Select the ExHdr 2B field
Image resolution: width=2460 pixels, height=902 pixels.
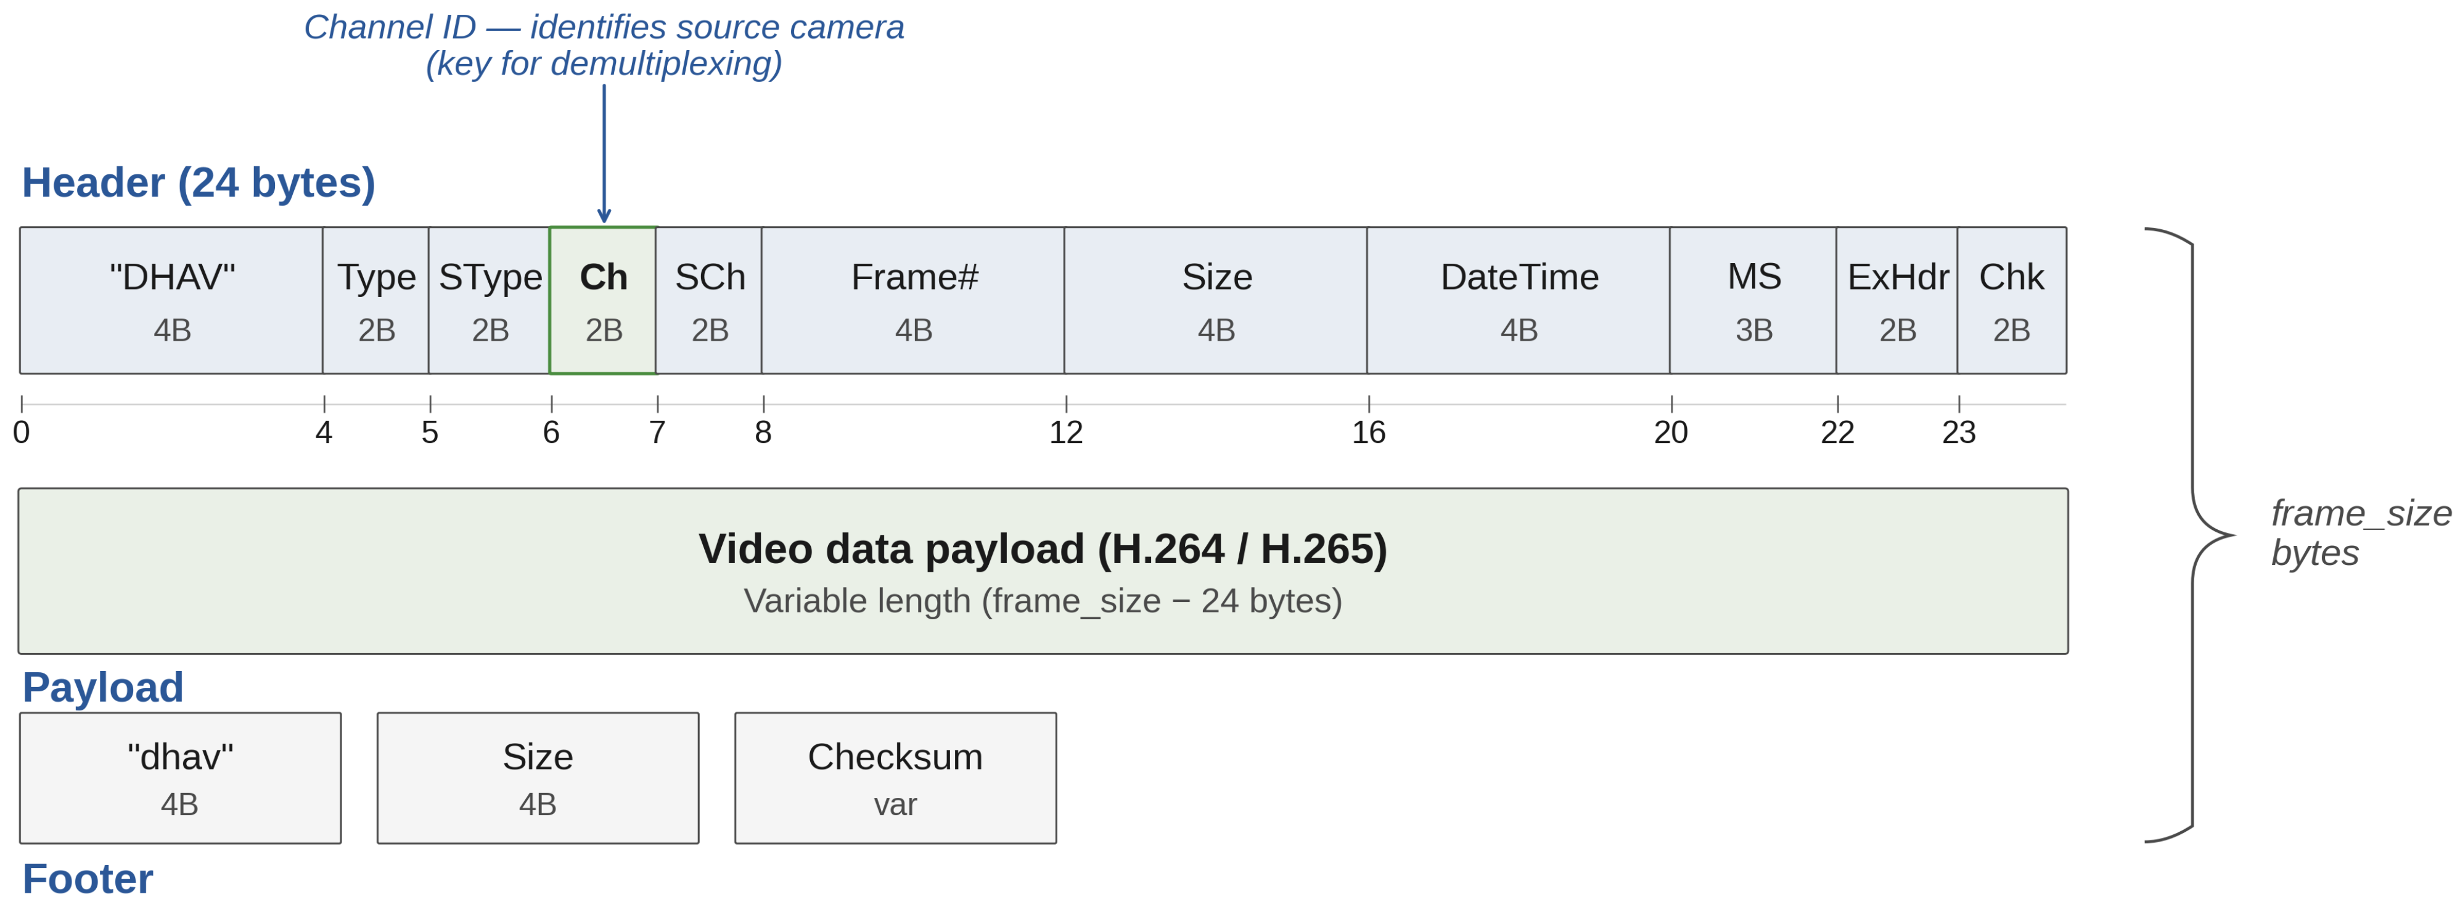pyautogui.click(x=1898, y=299)
